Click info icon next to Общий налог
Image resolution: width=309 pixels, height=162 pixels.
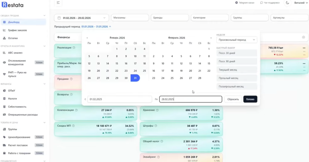pos(162,141)
